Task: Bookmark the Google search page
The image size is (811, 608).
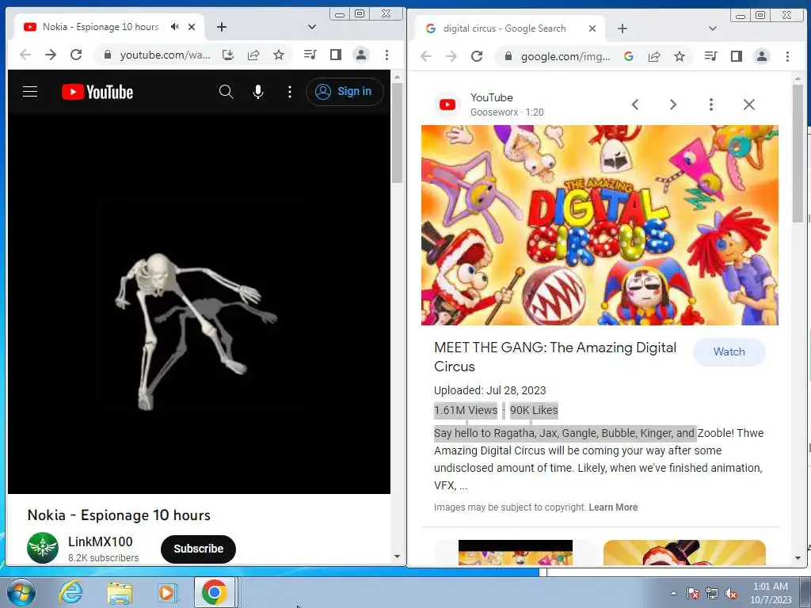Action: coord(680,56)
